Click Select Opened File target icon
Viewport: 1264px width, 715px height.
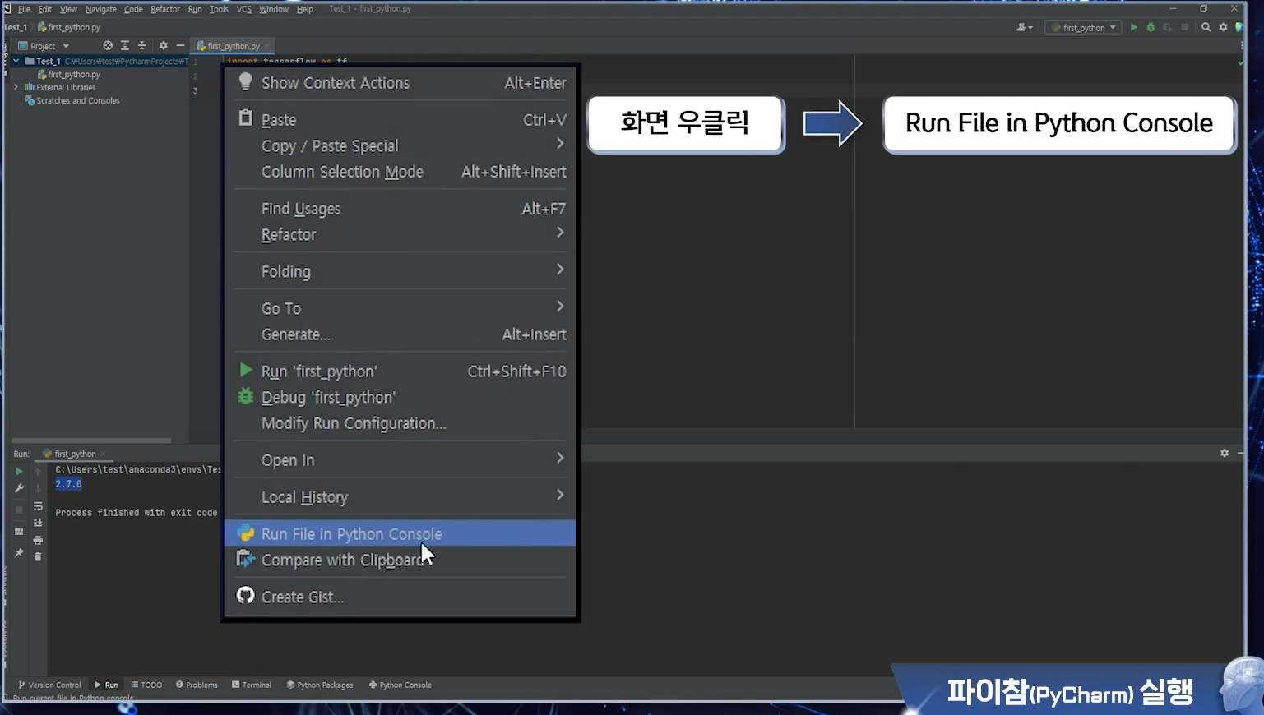tap(108, 46)
